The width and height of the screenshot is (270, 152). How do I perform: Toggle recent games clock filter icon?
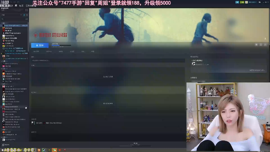click(x=24, y=15)
